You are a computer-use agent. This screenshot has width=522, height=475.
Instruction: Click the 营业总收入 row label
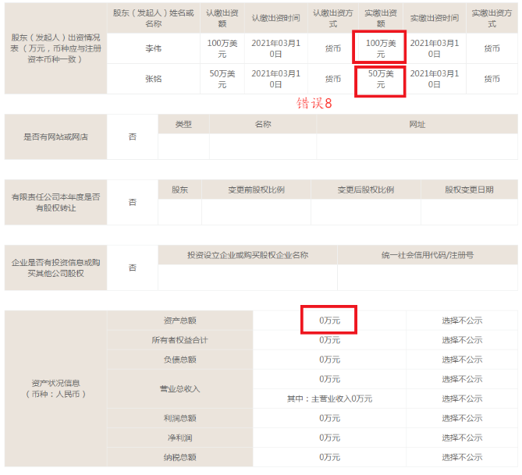[179, 388]
